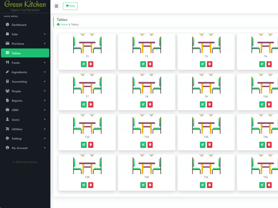
Task: Click the People group icon
Action: (7, 91)
